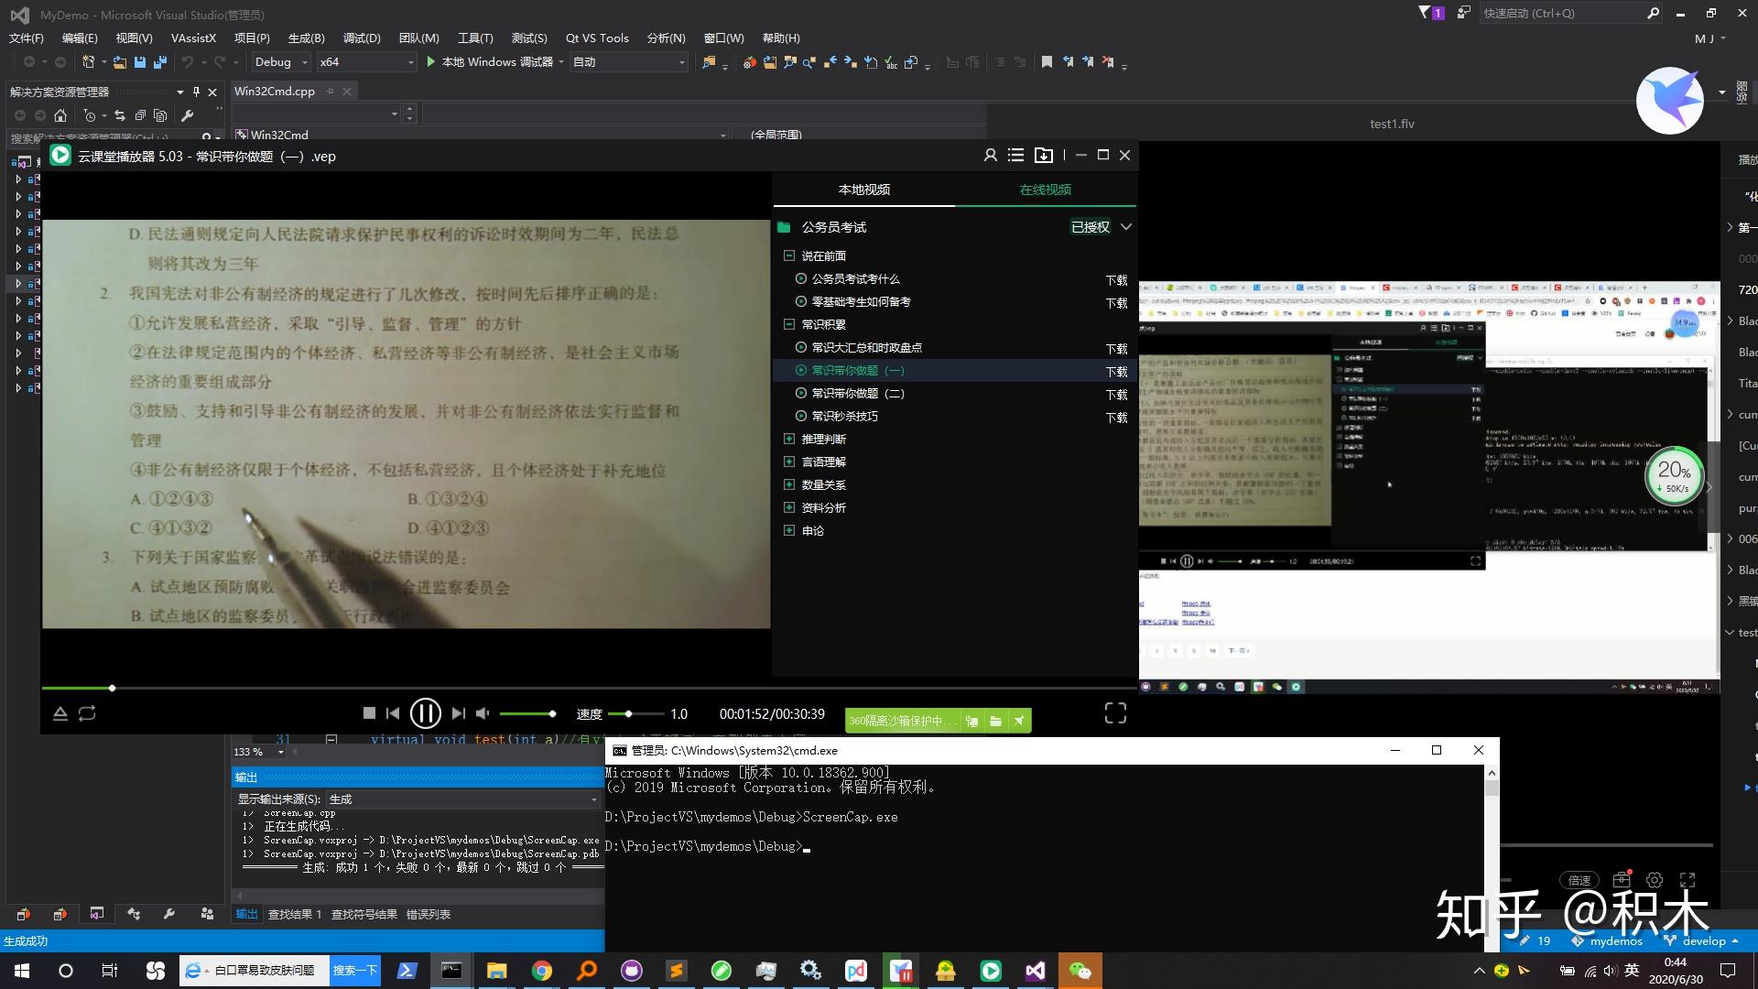This screenshot has height=989, width=1758.
Task: Mute the player volume speaker icon
Action: coord(483,713)
